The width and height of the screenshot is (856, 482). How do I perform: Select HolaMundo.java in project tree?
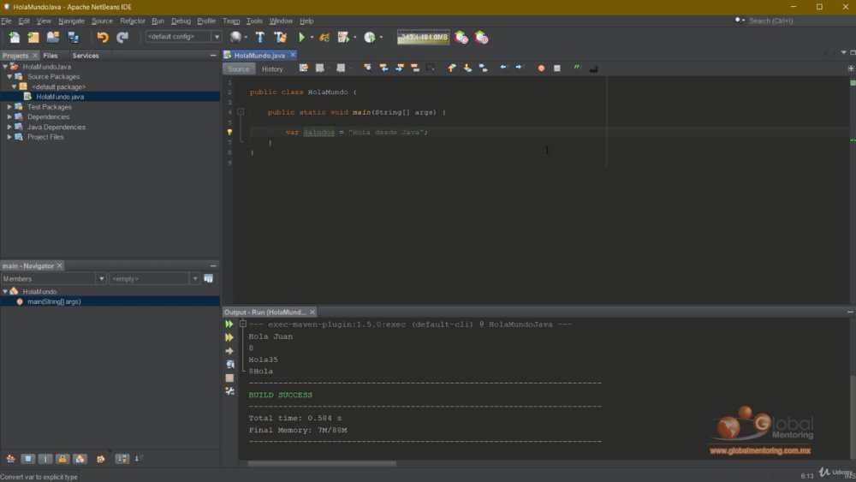tap(60, 97)
